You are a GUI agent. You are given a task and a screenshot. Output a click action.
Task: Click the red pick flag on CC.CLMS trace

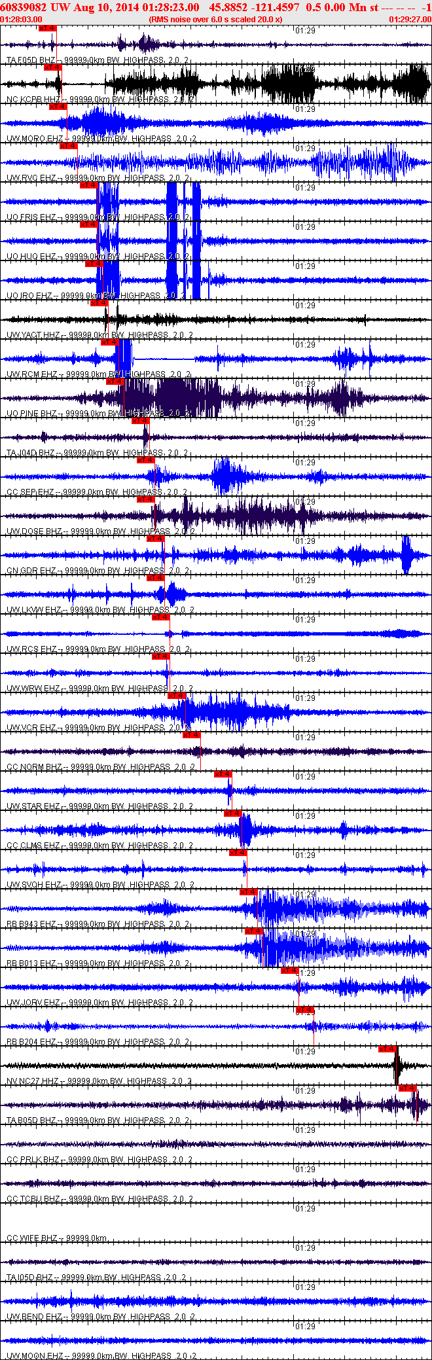(x=233, y=814)
